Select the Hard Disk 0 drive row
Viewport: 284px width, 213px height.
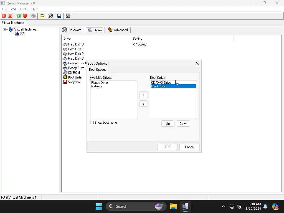click(x=73, y=44)
